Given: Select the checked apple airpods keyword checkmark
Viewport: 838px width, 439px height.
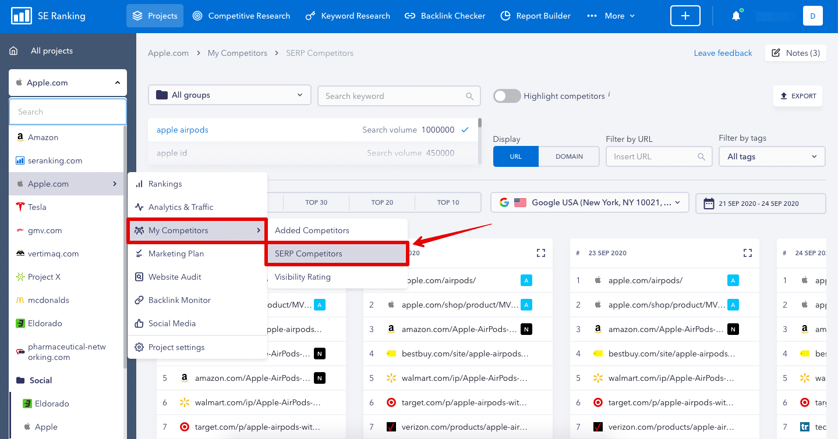Looking at the screenshot, I should [465, 130].
